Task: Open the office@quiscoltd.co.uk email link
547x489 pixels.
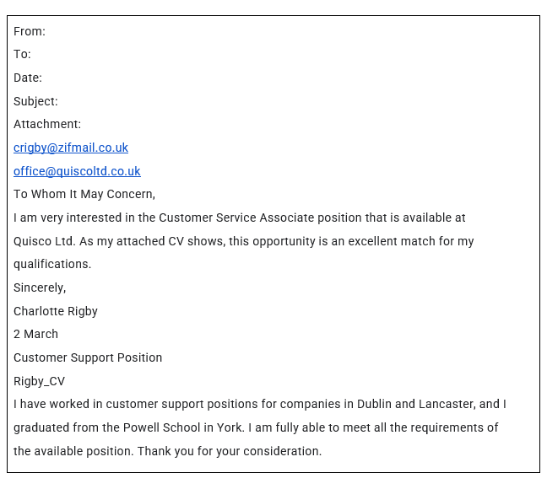Action: [x=77, y=171]
